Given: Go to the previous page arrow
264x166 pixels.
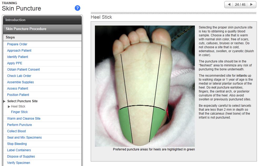Looking at the screenshot, I should click(229, 4).
